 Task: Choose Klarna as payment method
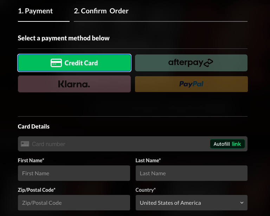pos(74,84)
